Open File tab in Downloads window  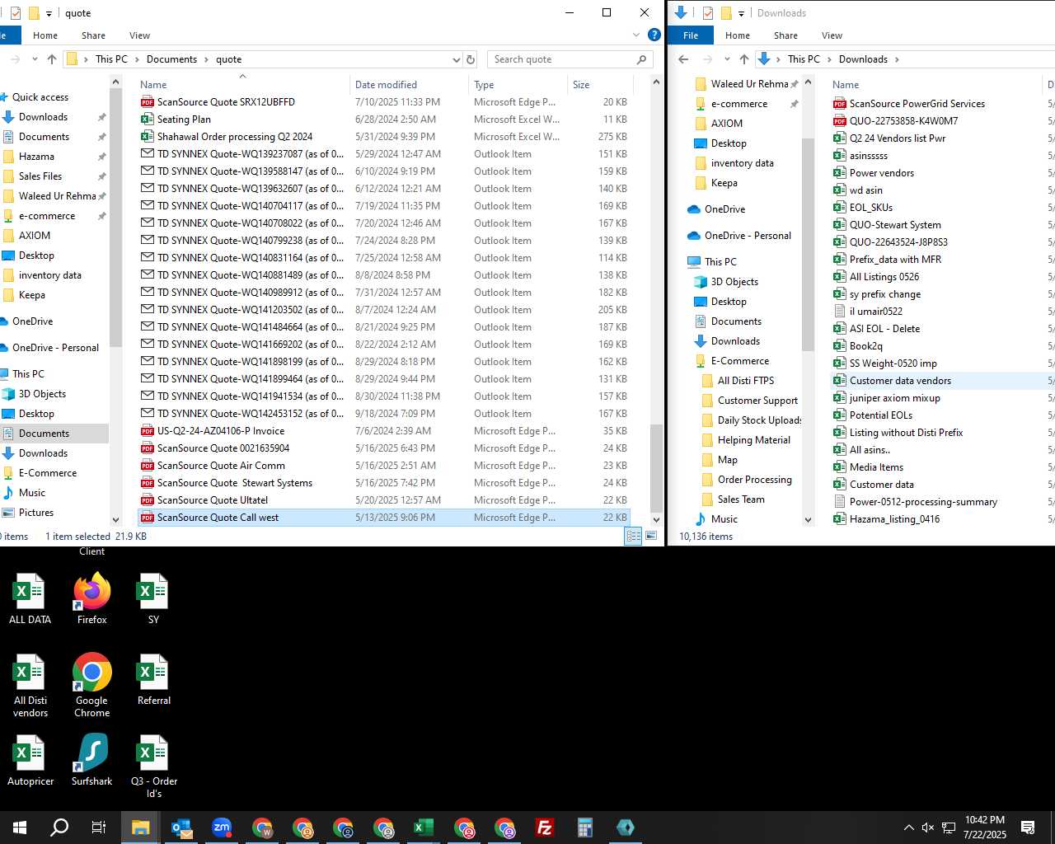(691, 35)
